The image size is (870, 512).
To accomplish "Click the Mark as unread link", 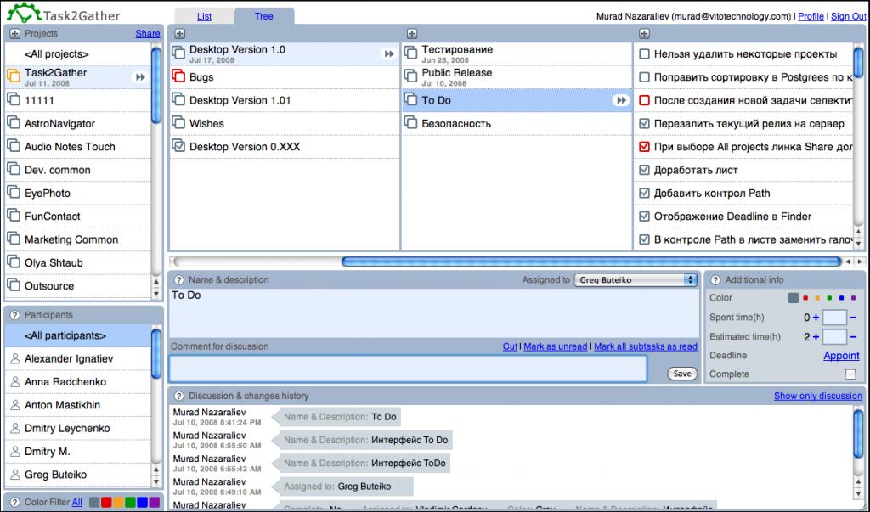I will 556,346.
